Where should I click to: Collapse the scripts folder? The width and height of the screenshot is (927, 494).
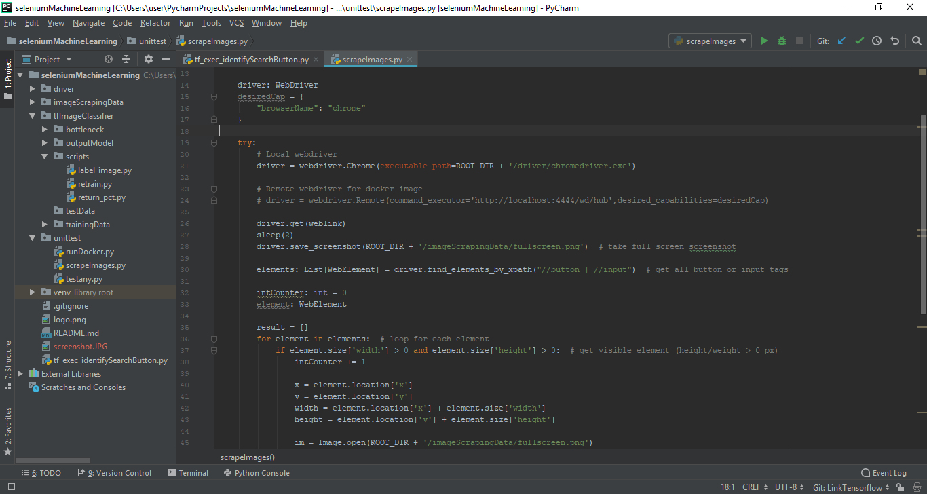click(45, 157)
